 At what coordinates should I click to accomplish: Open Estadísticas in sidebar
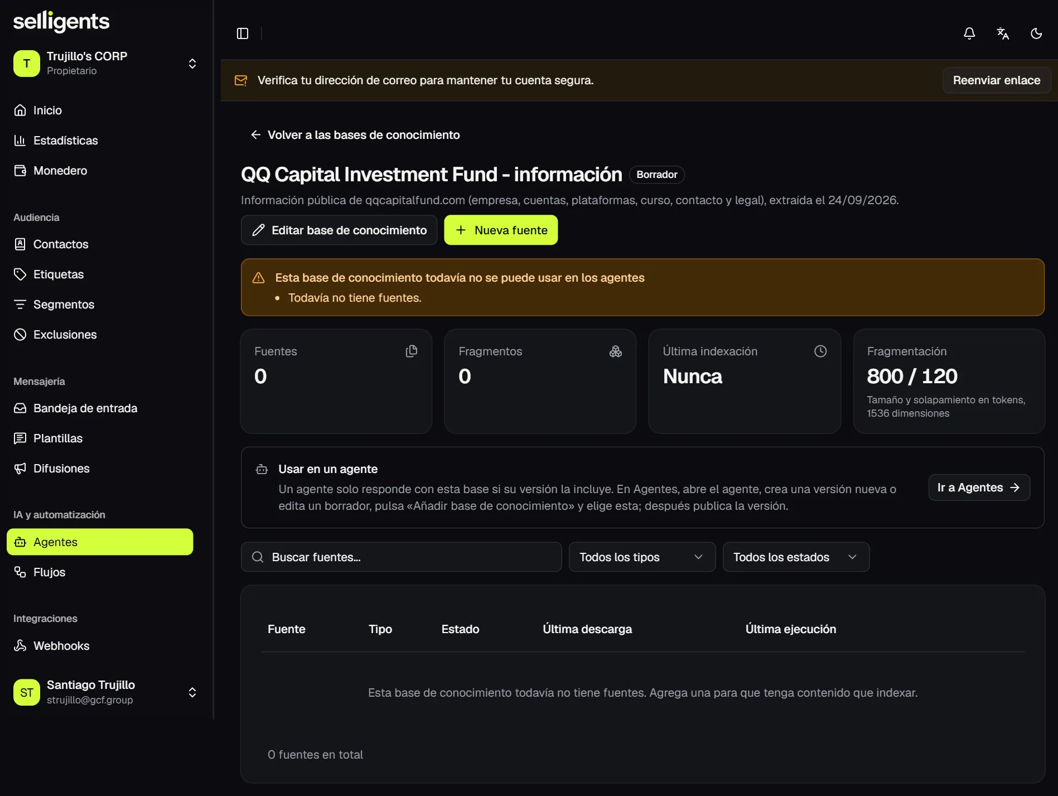pyautogui.click(x=100, y=141)
